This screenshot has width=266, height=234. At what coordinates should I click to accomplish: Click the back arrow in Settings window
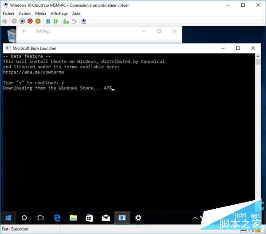(x=24, y=31)
